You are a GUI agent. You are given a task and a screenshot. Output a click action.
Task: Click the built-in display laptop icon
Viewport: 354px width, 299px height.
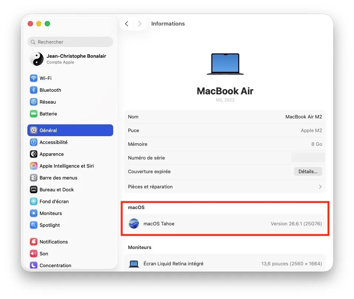(134, 264)
